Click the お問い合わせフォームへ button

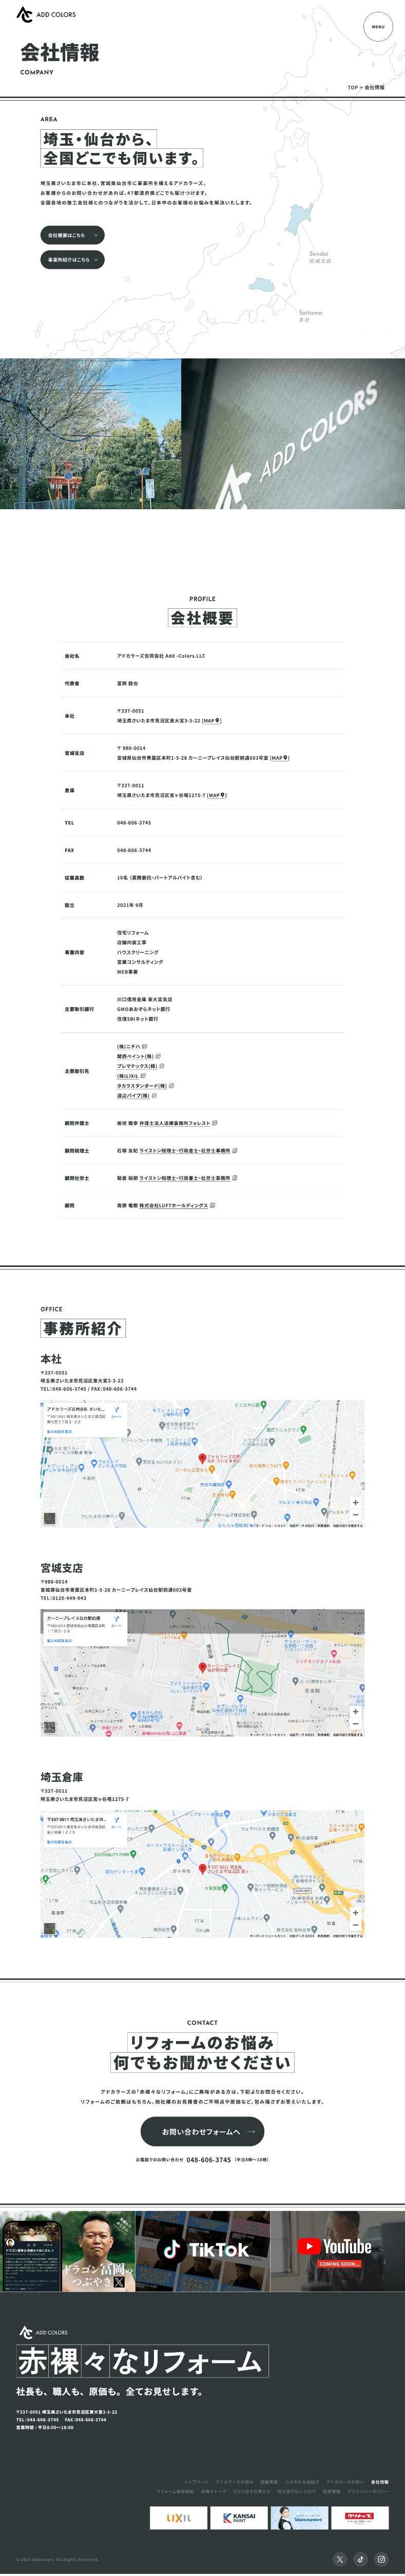tap(202, 2131)
